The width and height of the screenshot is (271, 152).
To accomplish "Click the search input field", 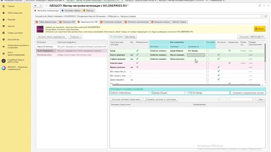I will [x=235, y=100].
